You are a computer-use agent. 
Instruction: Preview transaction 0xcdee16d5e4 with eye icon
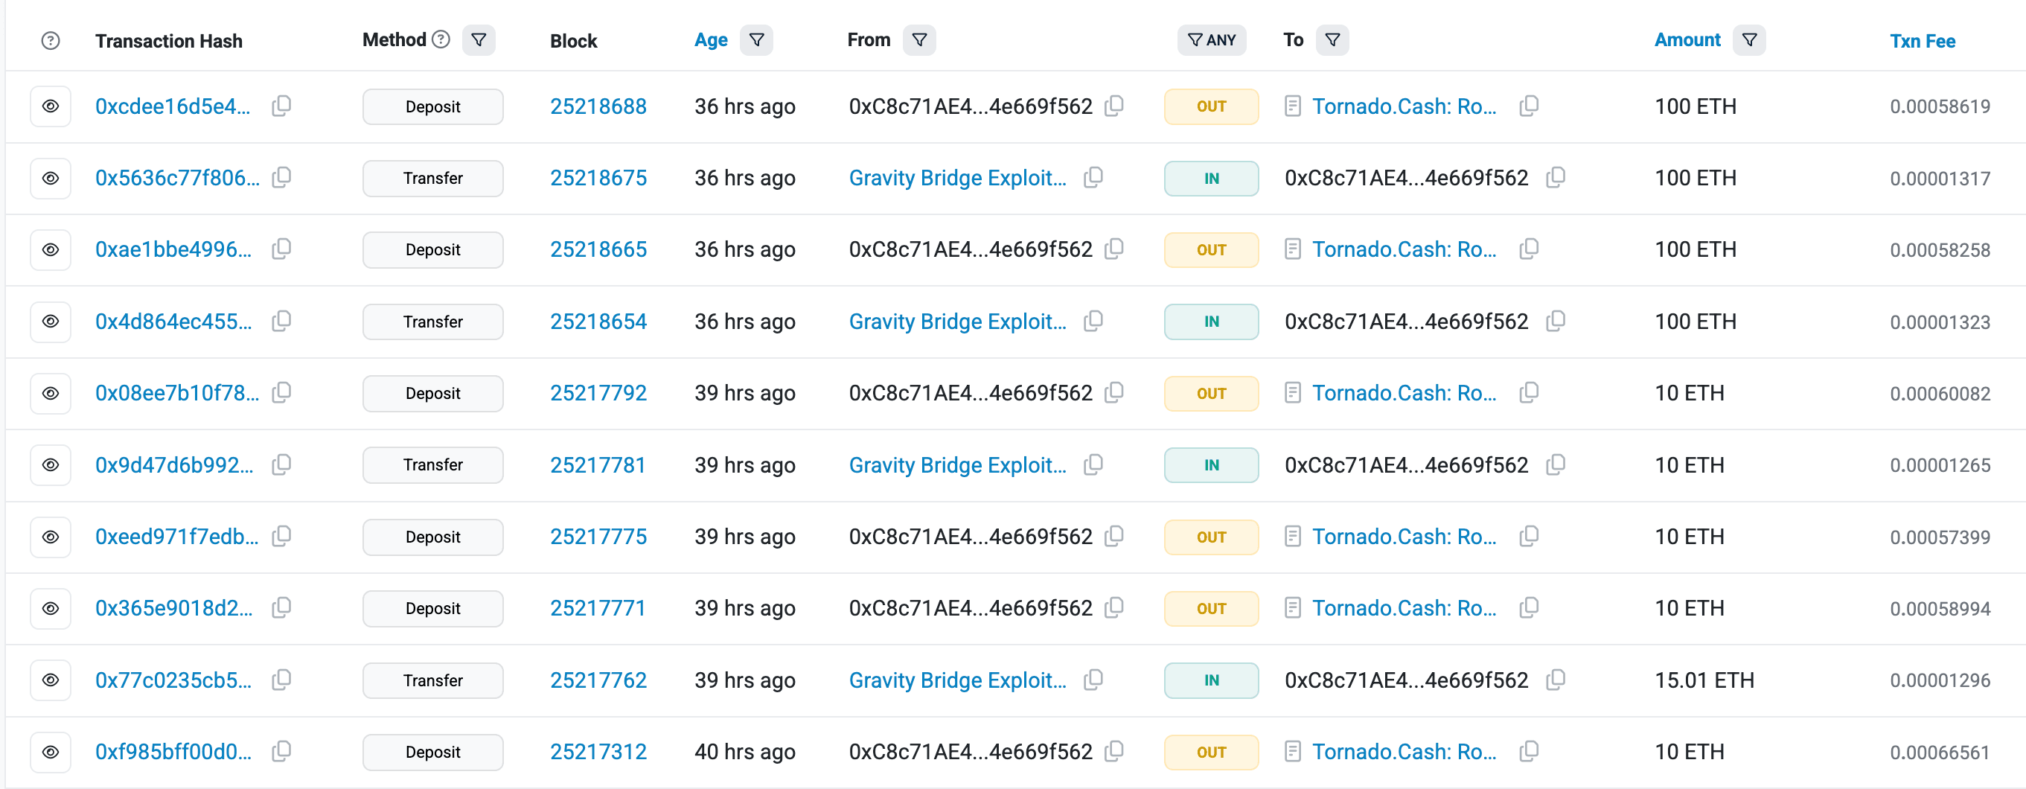pos(51,106)
